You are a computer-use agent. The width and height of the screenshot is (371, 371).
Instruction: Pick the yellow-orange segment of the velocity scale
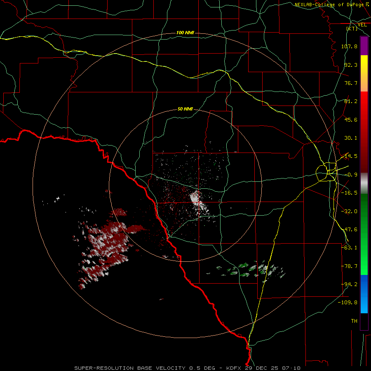click(x=364, y=73)
